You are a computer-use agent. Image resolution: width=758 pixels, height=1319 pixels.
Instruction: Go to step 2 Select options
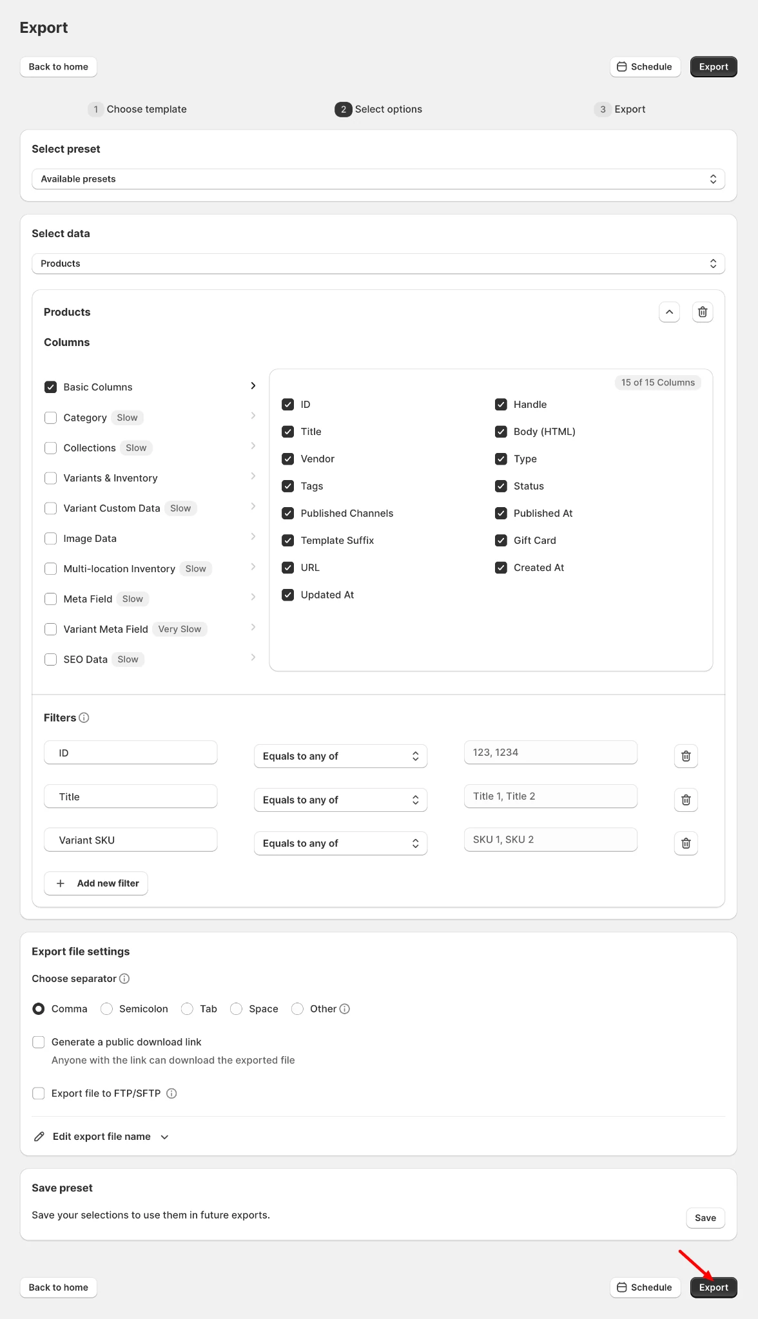tap(378, 110)
